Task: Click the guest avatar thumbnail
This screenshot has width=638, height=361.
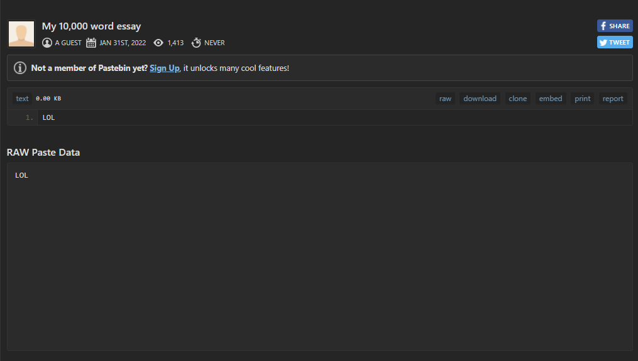Action: pyautogui.click(x=21, y=34)
